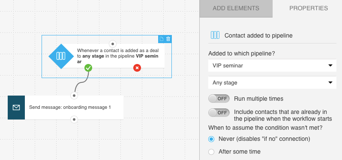Click the red X no connector
342x160 pixels.
click(137, 68)
